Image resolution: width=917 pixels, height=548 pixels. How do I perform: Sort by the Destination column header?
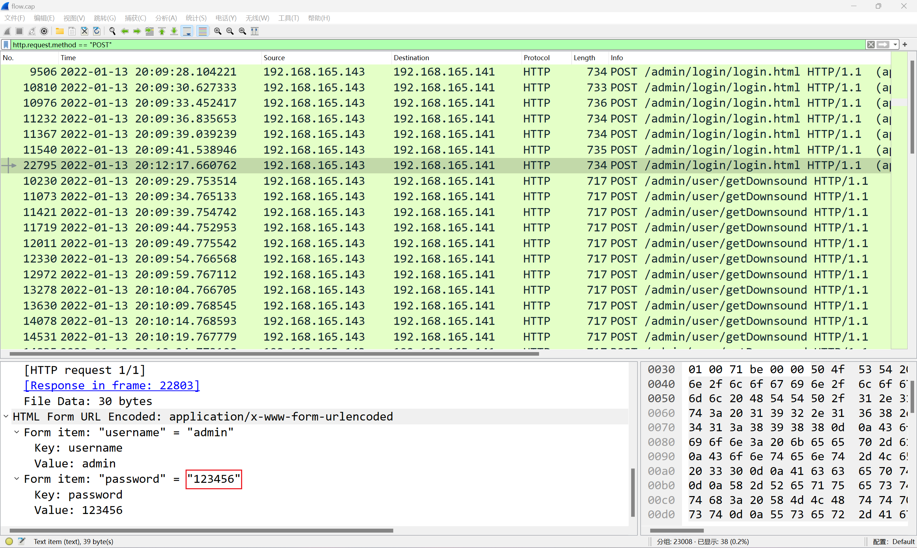(456, 58)
